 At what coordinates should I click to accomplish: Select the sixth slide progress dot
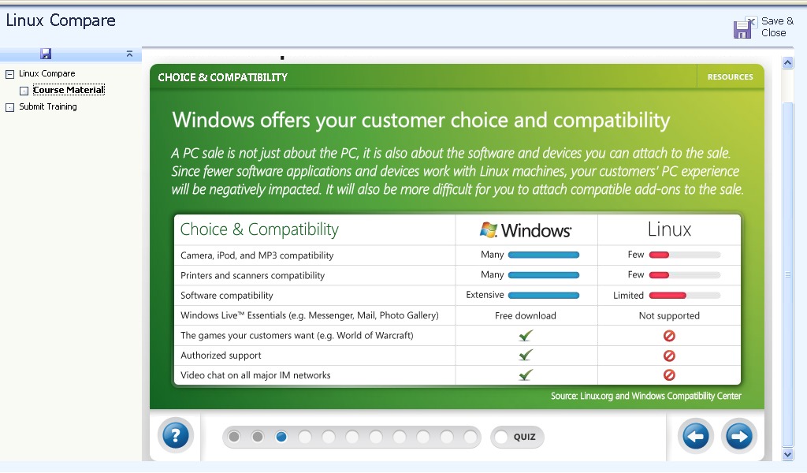click(x=352, y=437)
